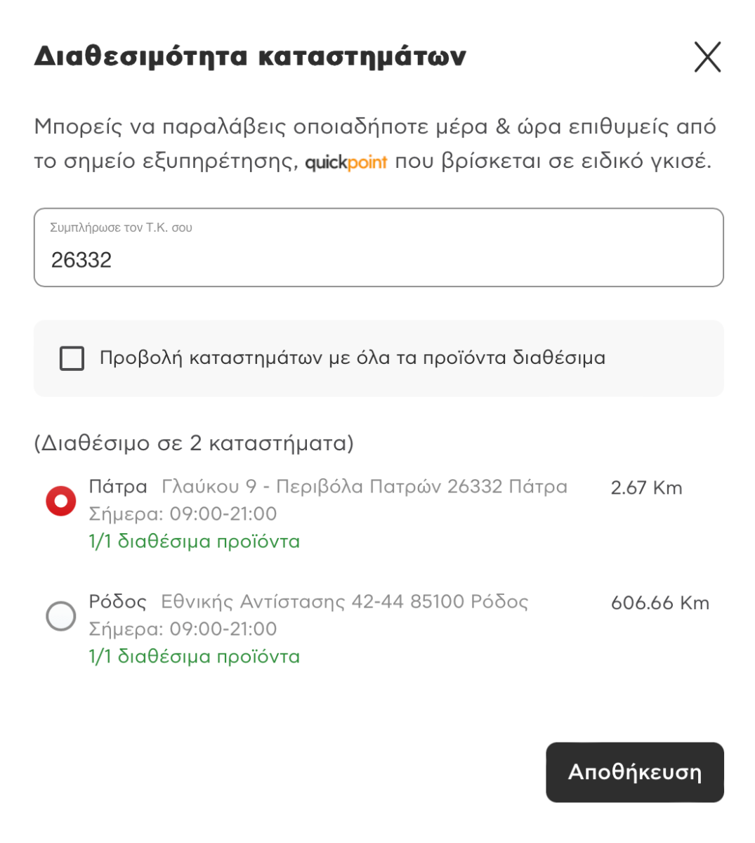This screenshot has width=755, height=843.
Task: Click the Ρόδος store name
Action: [x=118, y=601]
